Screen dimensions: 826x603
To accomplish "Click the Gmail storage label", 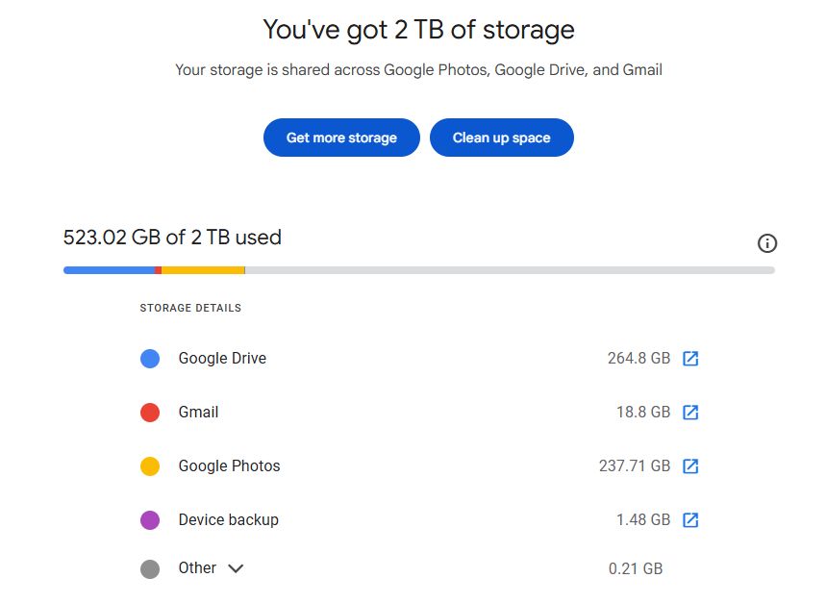I will click(198, 413).
